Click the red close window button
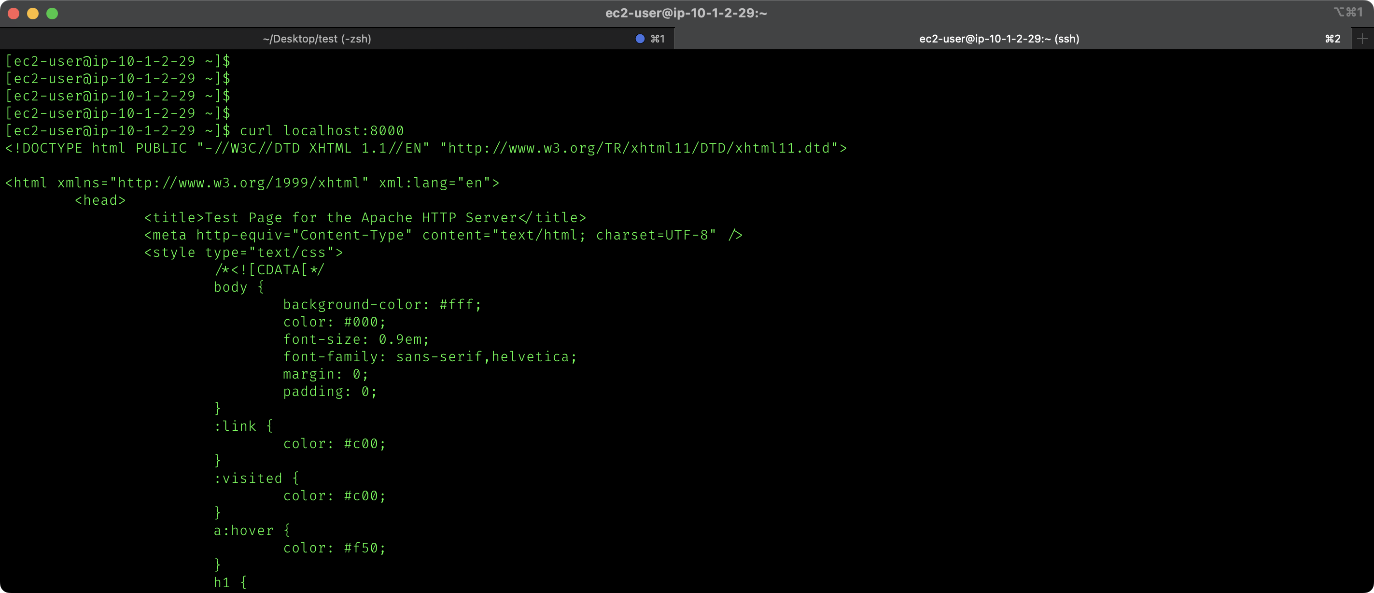The image size is (1374, 593). click(x=14, y=14)
